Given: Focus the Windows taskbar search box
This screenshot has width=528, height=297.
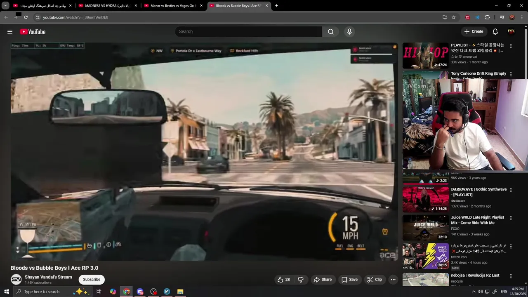Looking at the screenshot, I should [52, 292].
